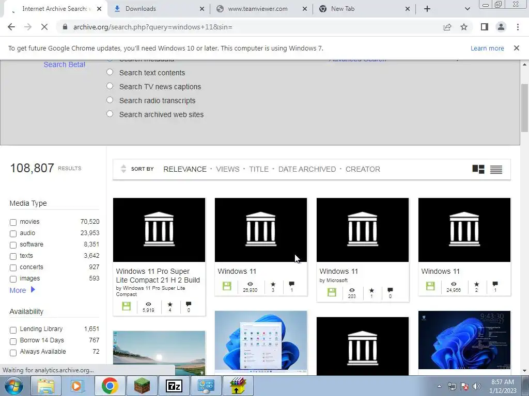The image size is (529, 396).
Task: Open Windows 11 Pro Super Lite Compact item
Action: (x=158, y=275)
